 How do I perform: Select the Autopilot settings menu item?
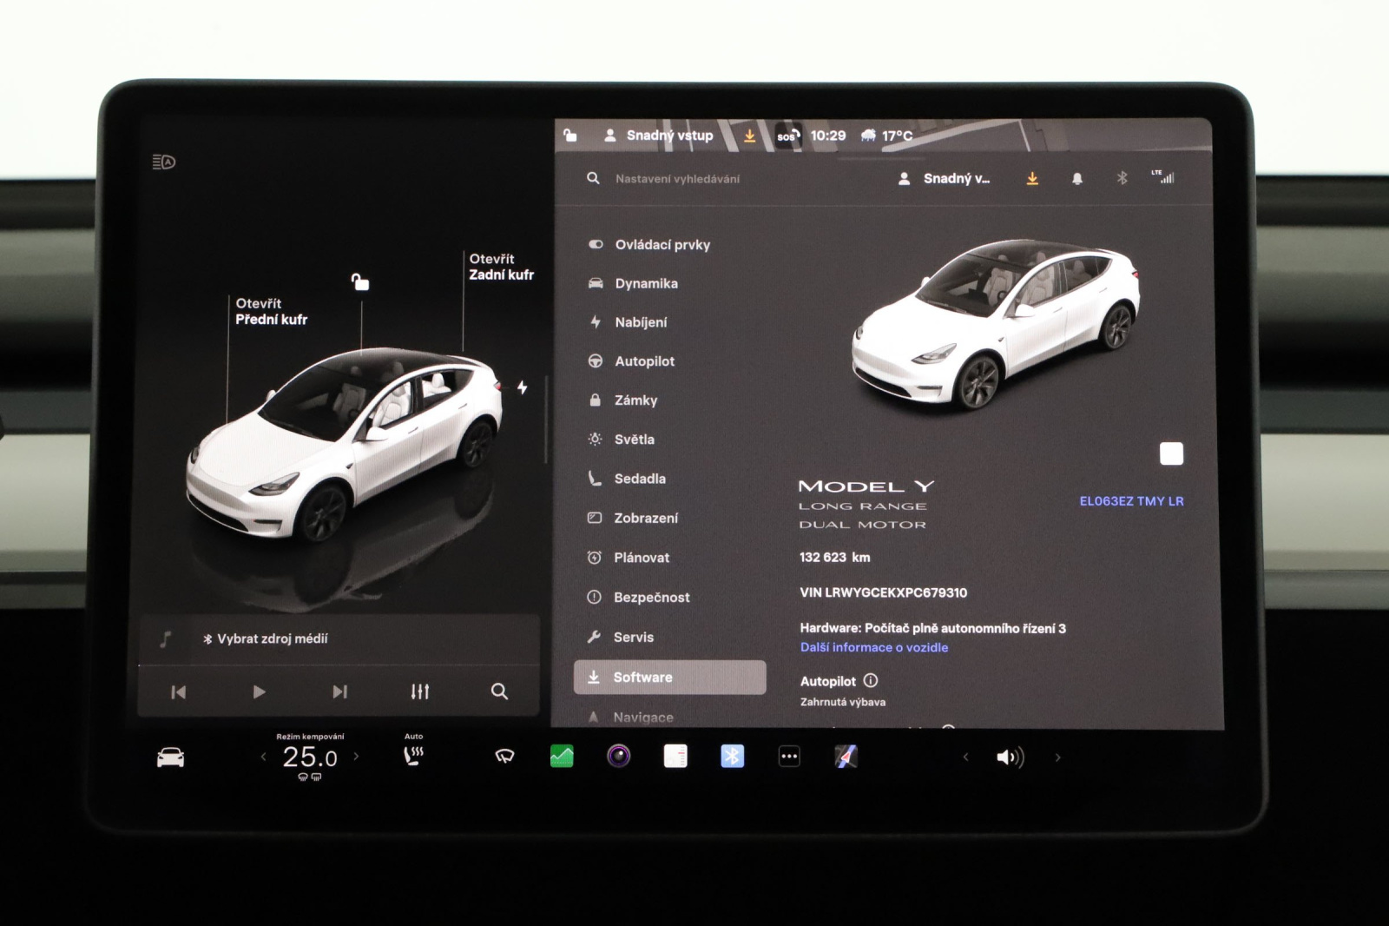tap(644, 361)
